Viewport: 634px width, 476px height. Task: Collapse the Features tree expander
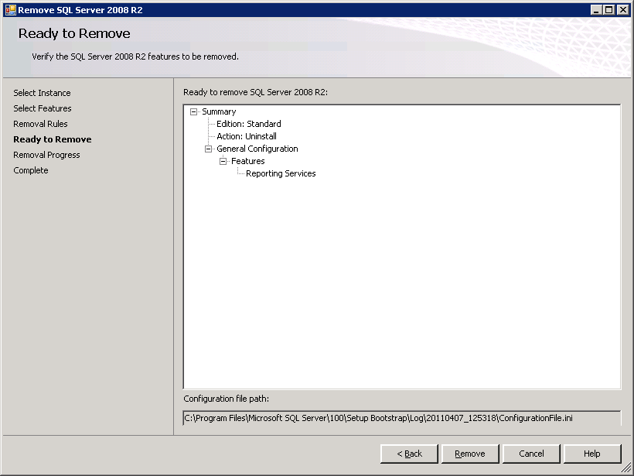click(223, 161)
